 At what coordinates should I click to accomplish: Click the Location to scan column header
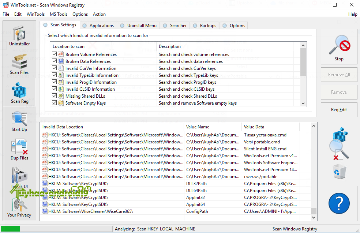tap(103, 46)
